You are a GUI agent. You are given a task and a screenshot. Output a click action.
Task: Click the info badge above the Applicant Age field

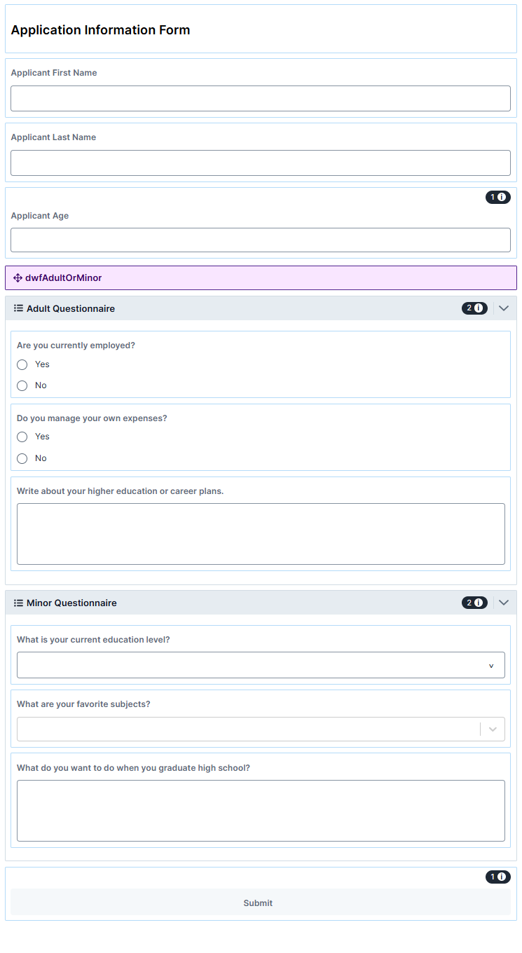[498, 197]
